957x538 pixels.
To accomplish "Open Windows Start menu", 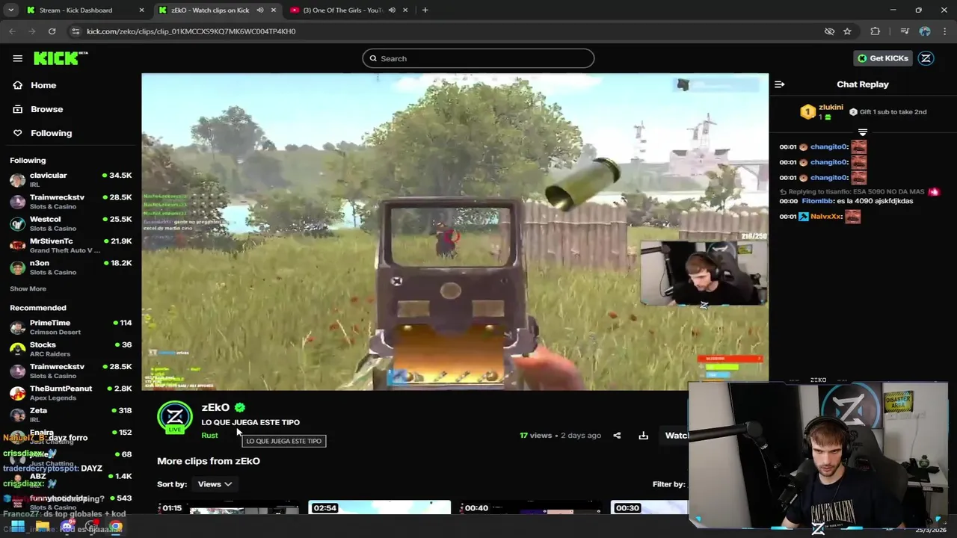I will [x=17, y=527].
